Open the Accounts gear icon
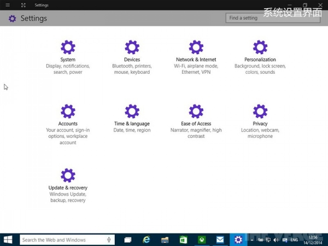328x246 pixels. click(x=68, y=111)
